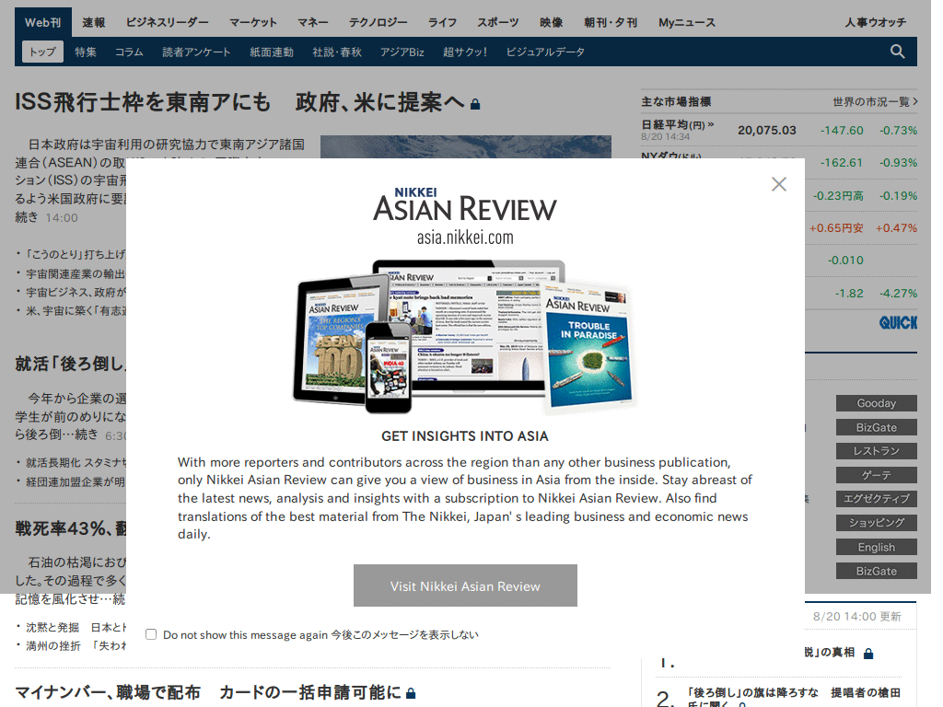Open the ライフ menu
The image size is (943, 707).
[x=442, y=22]
